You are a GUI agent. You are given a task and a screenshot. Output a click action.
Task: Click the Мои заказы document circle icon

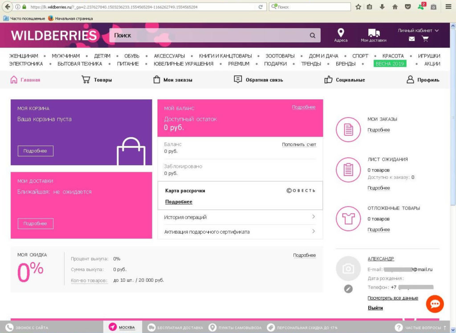pyautogui.click(x=348, y=130)
